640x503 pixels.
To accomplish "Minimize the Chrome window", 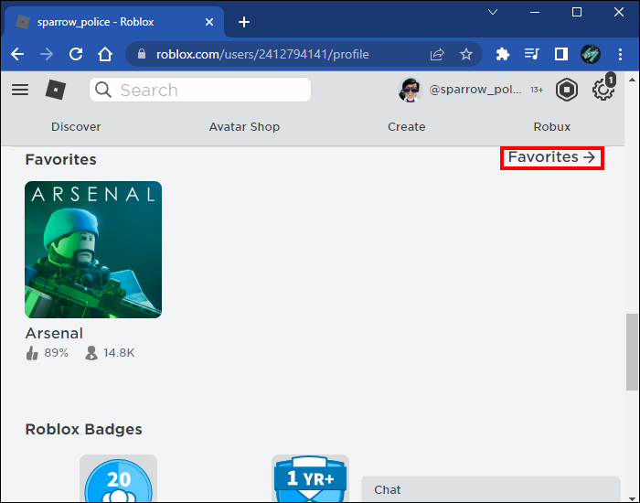I will click(x=535, y=12).
